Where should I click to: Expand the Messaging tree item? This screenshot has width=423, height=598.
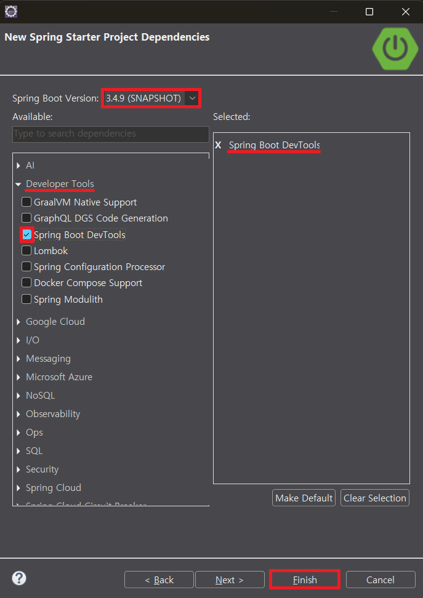(18, 359)
